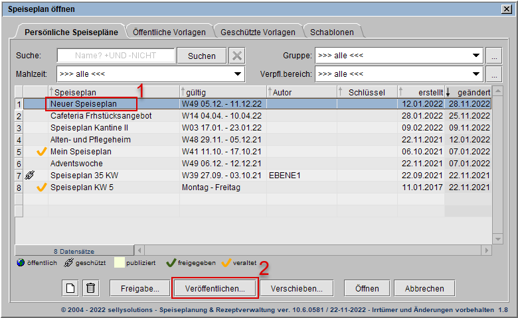Clear search with the X button

[x=237, y=56]
